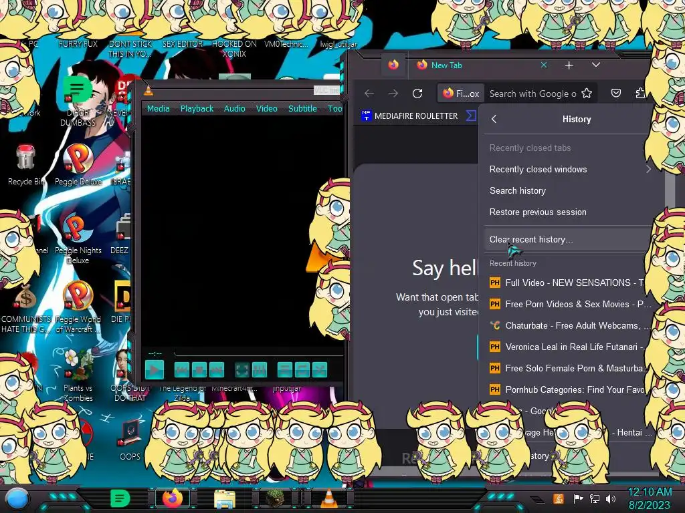Select Restore previous session

pos(569,212)
